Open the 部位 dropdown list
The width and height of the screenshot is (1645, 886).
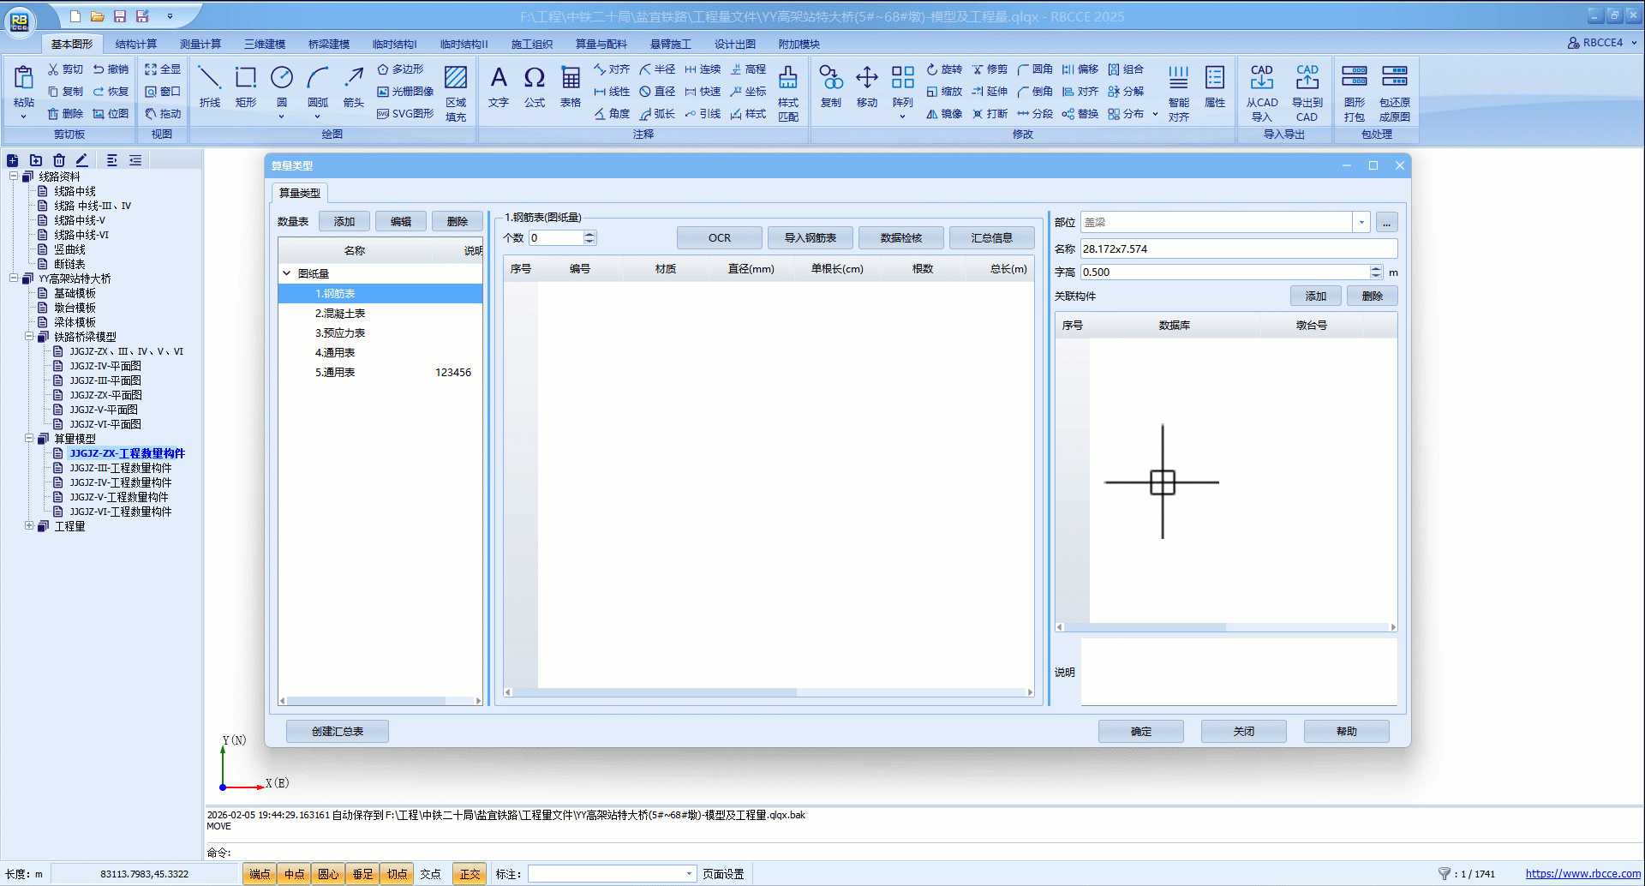[1361, 223]
